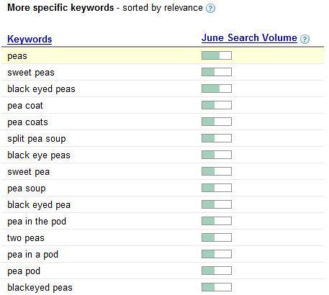Click search volume bar for 'split pea soup'
Screen dimensions: 329x295
point(217,138)
